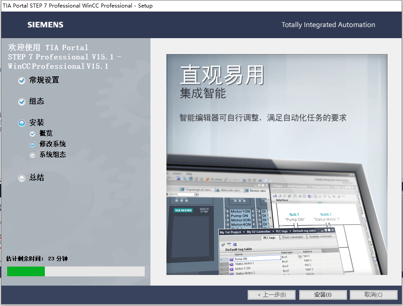This screenshot has width=403, height=306.
Task: Click the Totally Integrated Automation text
Action: point(328,25)
